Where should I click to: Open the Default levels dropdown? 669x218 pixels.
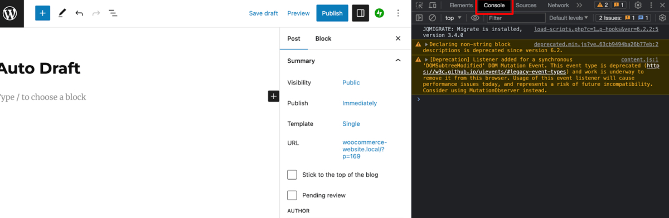pyautogui.click(x=569, y=18)
